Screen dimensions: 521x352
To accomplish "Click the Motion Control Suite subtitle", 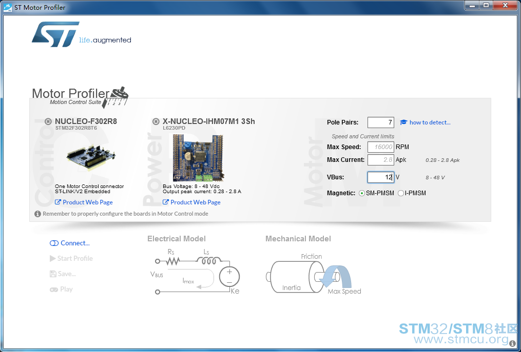I will [x=75, y=102].
